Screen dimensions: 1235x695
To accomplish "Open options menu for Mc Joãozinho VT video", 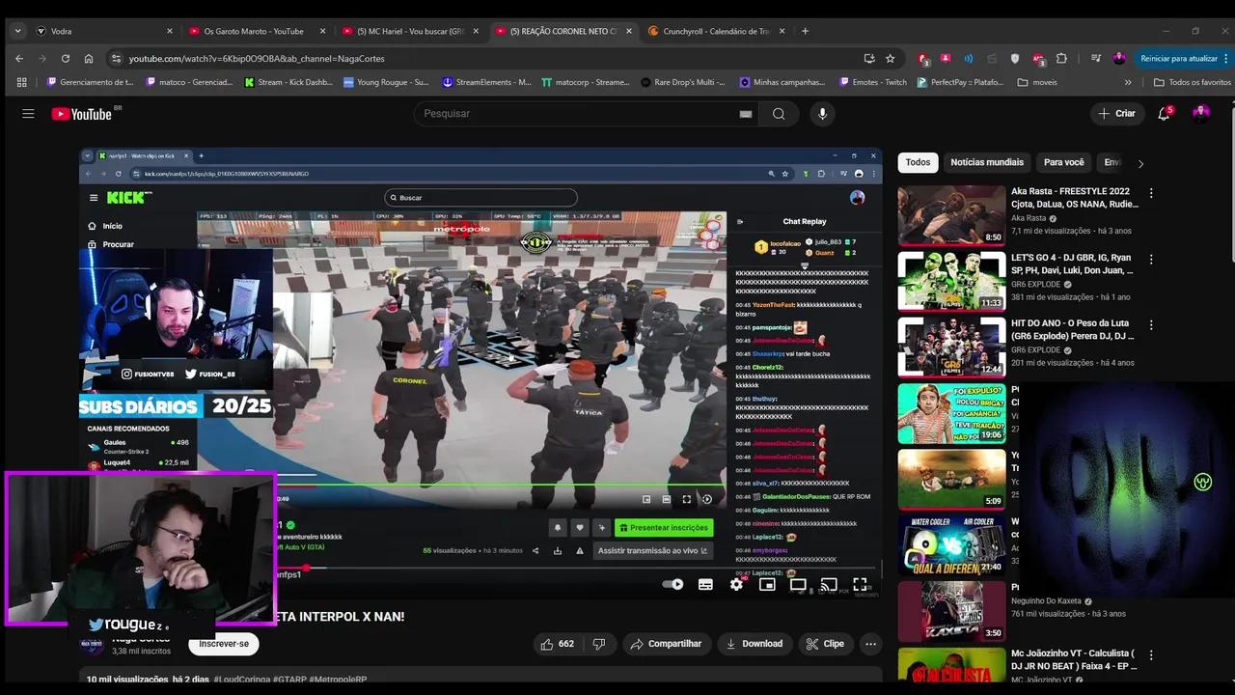I will tap(1151, 655).
